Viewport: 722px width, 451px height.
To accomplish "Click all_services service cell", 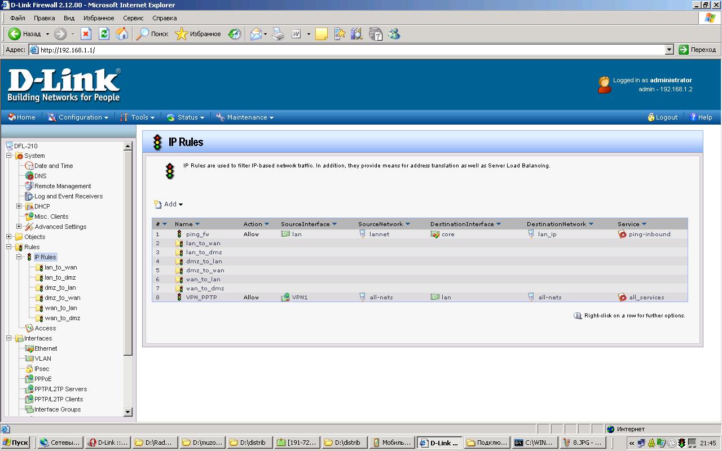I will pyautogui.click(x=641, y=297).
